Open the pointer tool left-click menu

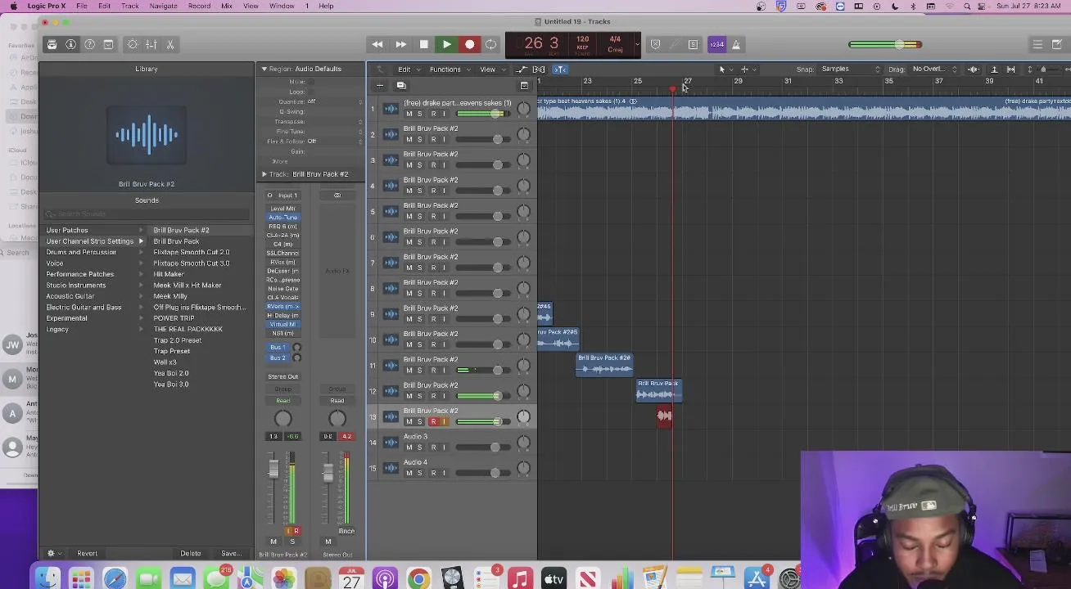(724, 70)
